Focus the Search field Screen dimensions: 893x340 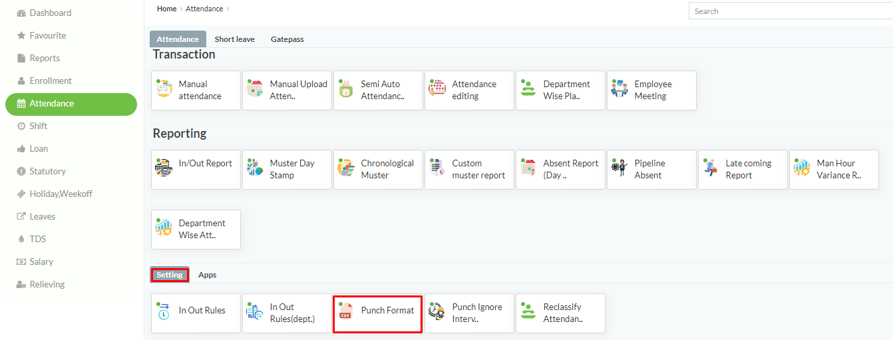coord(791,11)
